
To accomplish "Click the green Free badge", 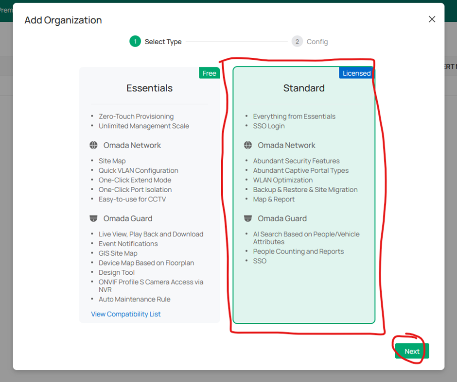I will tap(209, 73).
